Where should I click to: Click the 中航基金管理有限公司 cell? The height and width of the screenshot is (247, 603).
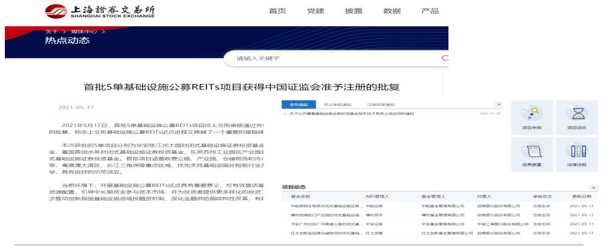click(442, 206)
